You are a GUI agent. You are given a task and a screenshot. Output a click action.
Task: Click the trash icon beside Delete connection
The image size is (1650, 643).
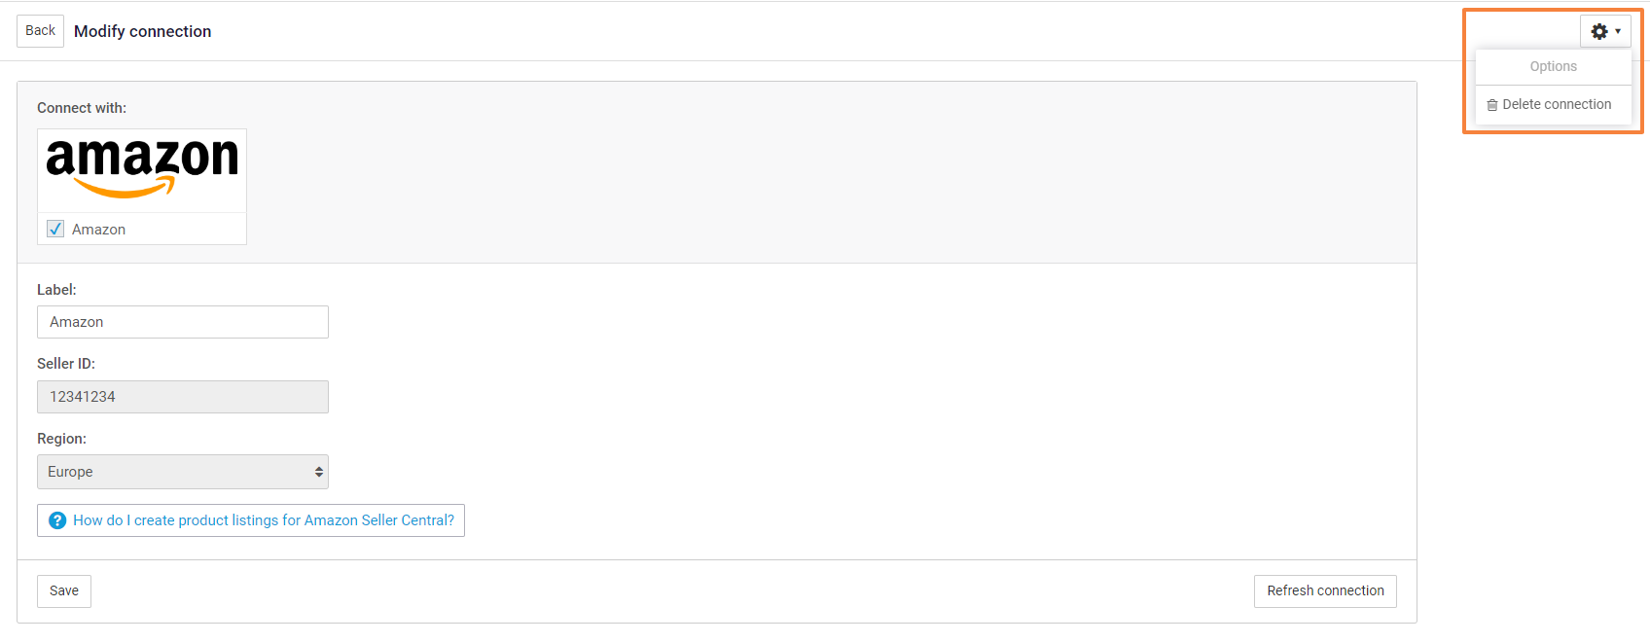point(1492,105)
